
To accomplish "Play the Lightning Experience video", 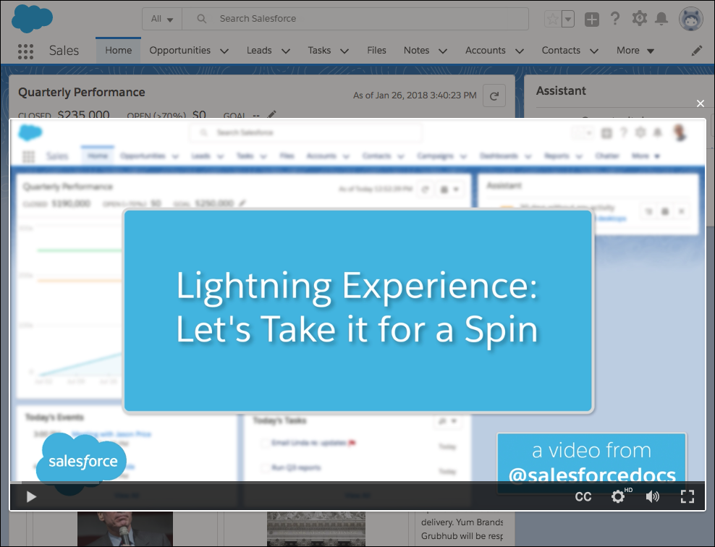I will coord(31,496).
